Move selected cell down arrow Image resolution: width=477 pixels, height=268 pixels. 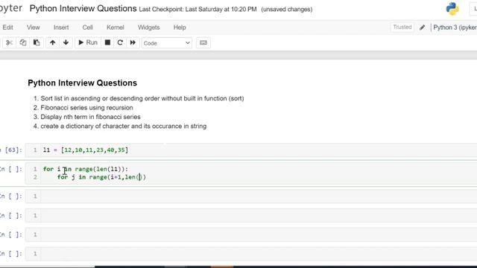(66, 43)
